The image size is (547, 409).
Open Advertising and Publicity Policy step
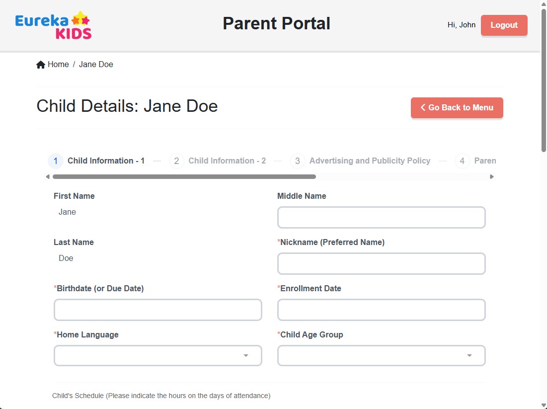370,161
